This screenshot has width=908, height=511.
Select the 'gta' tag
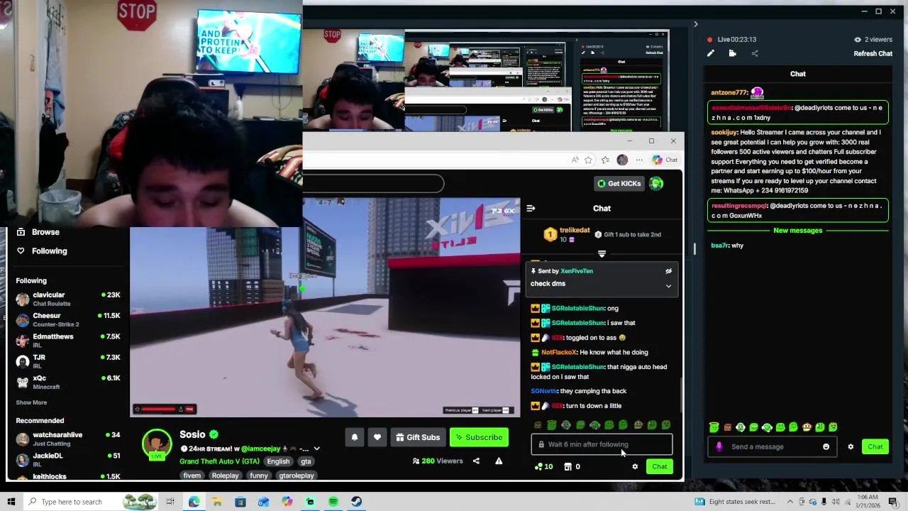point(305,461)
